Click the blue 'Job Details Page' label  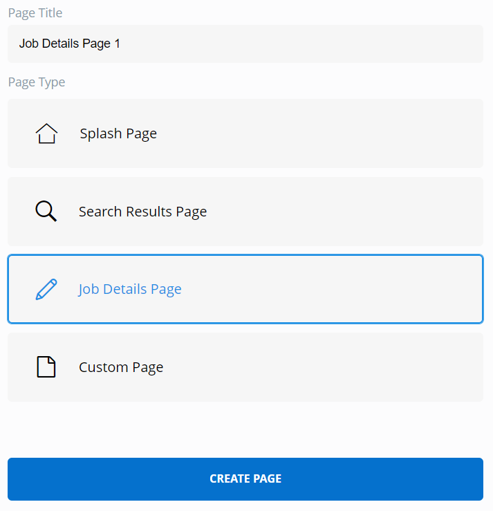point(130,289)
